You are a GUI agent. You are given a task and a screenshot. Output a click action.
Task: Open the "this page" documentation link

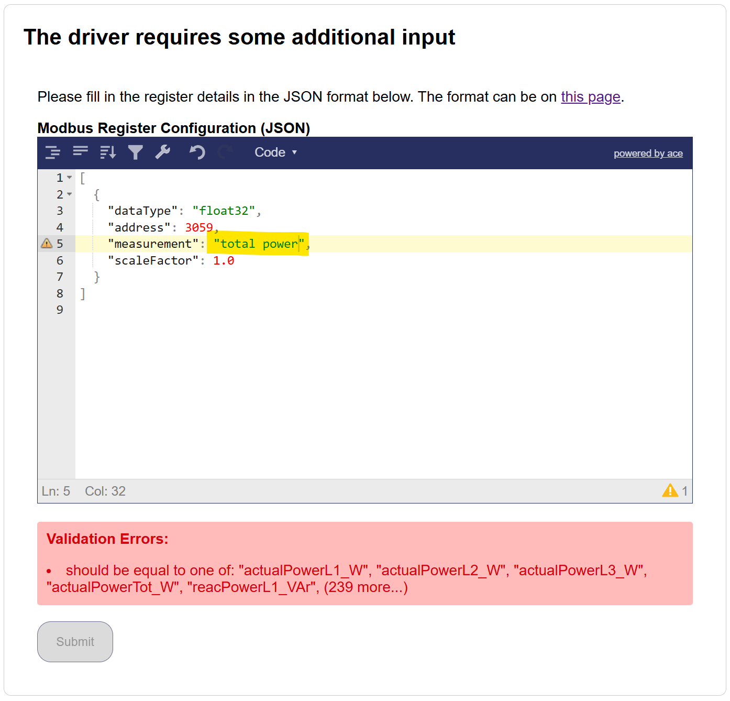click(x=590, y=97)
